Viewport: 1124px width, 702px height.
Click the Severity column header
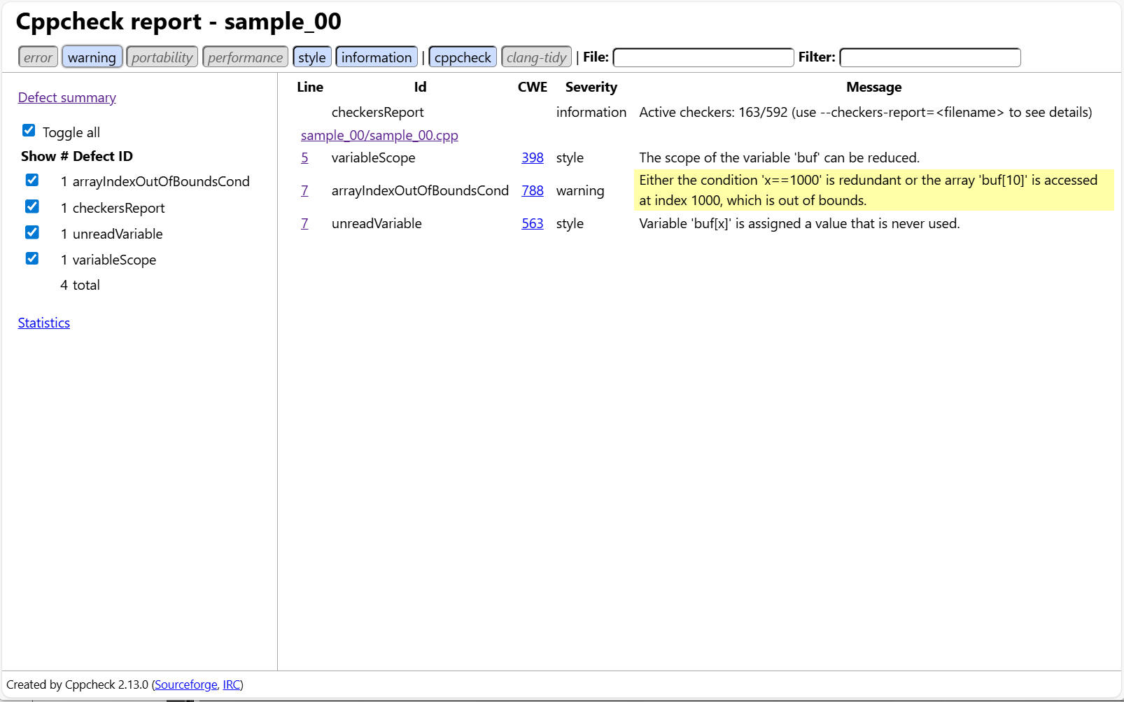591,87
